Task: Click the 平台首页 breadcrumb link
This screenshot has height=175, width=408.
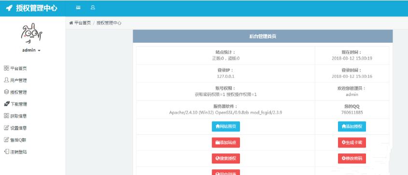Action: click(x=83, y=23)
